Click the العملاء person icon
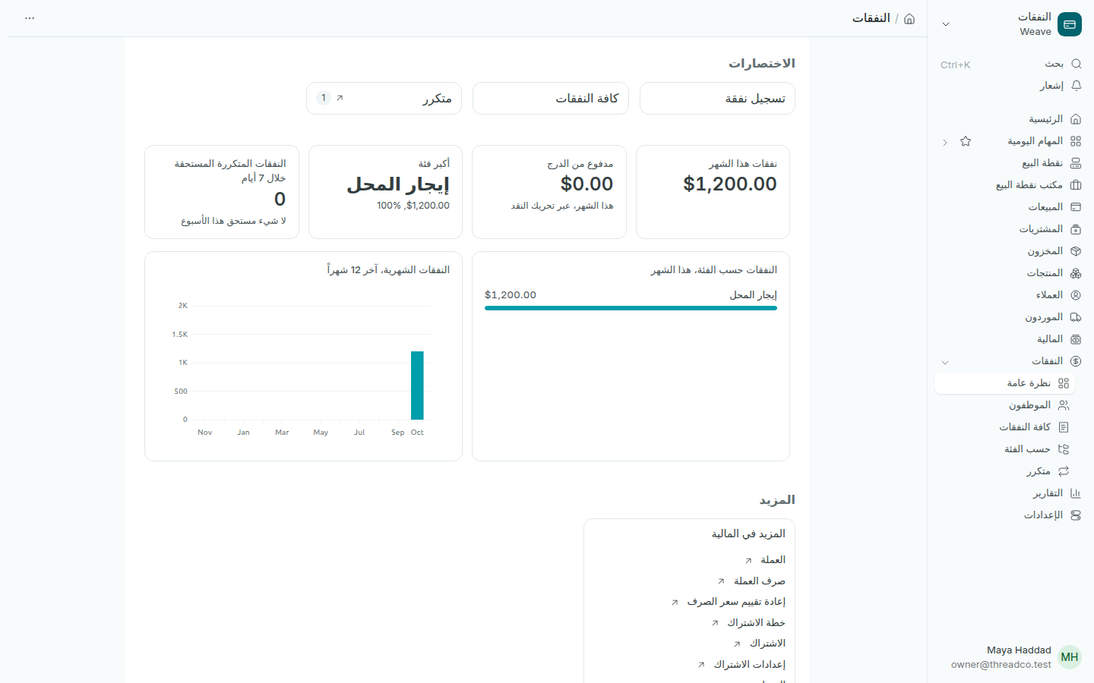 pyautogui.click(x=1076, y=295)
